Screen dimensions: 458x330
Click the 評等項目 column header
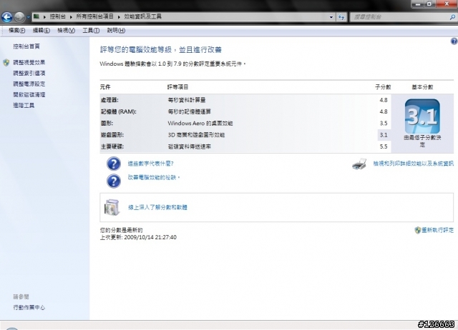pos(177,87)
